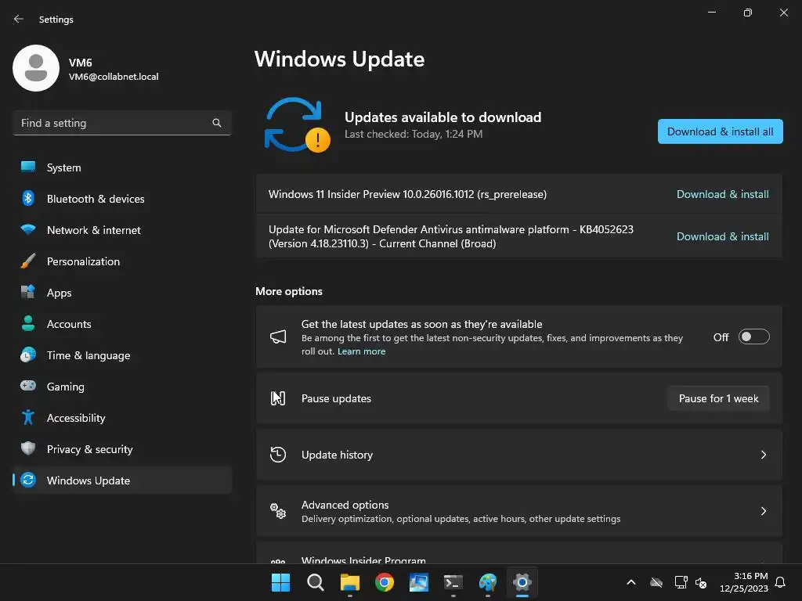The width and height of the screenshot is (802, 601).
Task: Click the Settings gear on taskbar
Action: (x=522, y=582)
